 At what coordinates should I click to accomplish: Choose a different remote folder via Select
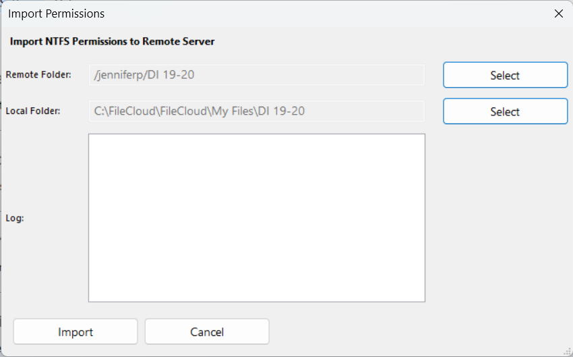click(505, 75)
